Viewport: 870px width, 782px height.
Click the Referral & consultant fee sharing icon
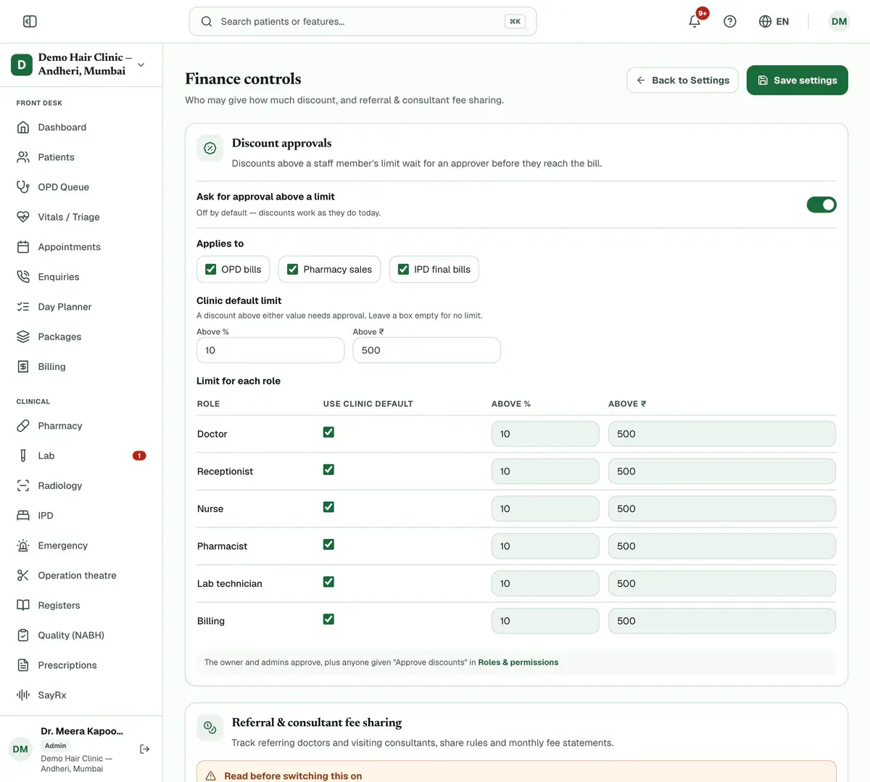point(210,728)
